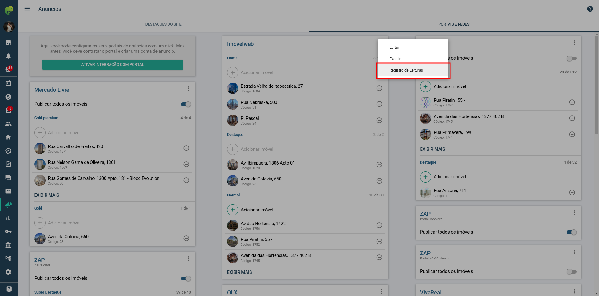This screenshot has height=296, width=599.
Task: Open ZAP Portal Mooverz options menu
Action: [574, 213]
